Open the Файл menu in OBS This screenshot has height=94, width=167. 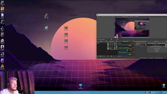coord(98,17)
